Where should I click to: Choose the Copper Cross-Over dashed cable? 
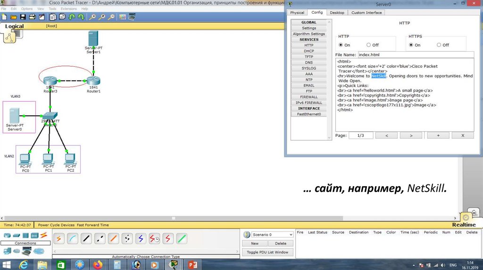click(100, 238)
